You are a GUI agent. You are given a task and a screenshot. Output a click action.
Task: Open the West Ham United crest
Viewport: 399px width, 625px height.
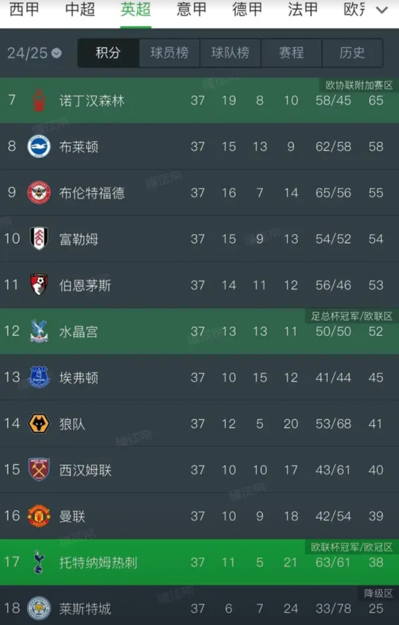pyautogui.click(x=39, y=470)
